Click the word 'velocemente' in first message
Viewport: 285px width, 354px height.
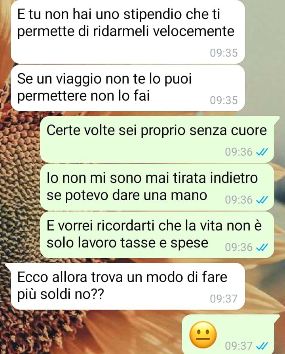(x=194, y=31)
